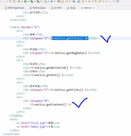Switch to the list.jsp tab
Viewport: 131px width, 136px height.
pos(71,8)
